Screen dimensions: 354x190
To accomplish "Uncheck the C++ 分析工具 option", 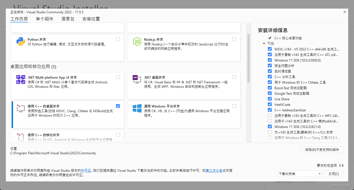I will [x=270, y=77].
